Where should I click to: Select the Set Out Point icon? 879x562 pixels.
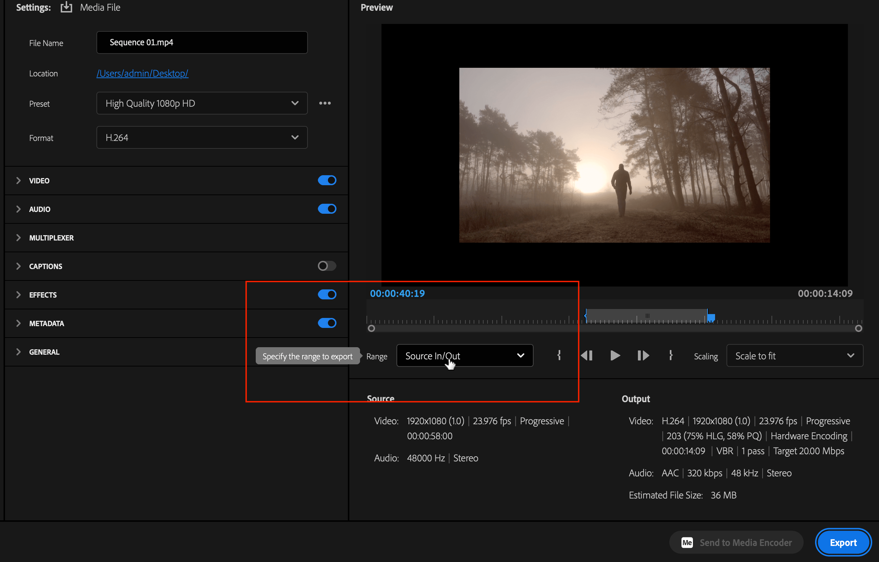tap(671, 355)
